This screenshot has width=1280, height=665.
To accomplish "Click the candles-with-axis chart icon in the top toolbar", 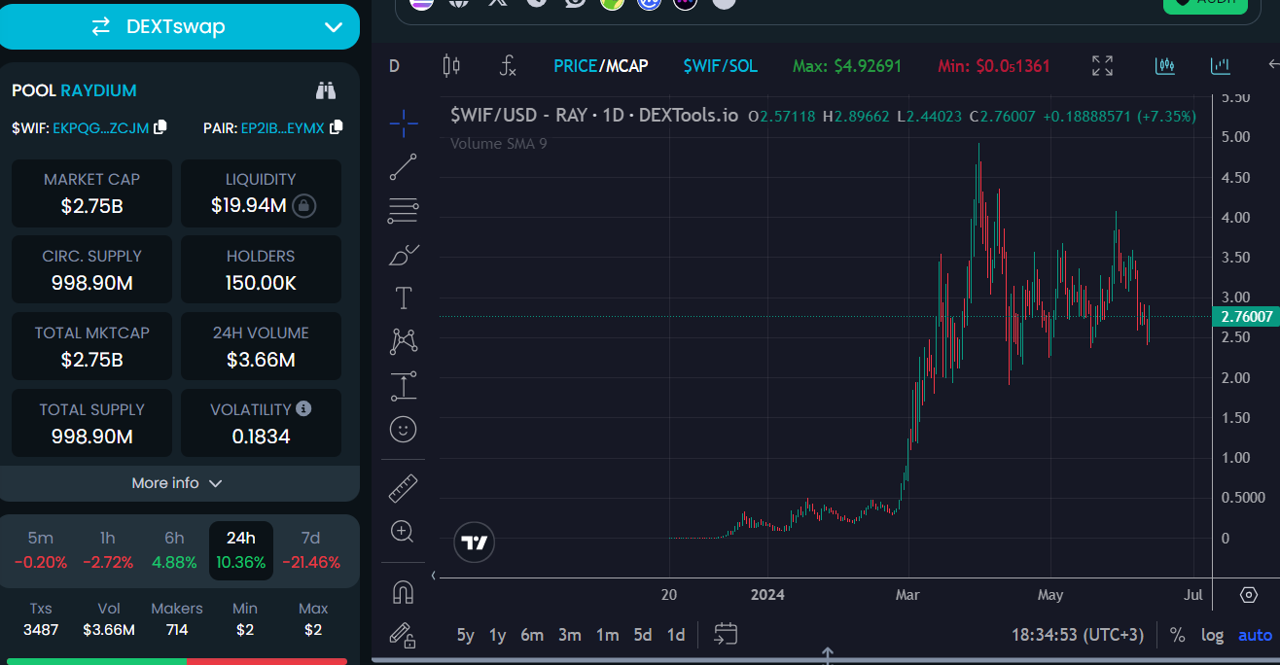I will pos(1165,66).
